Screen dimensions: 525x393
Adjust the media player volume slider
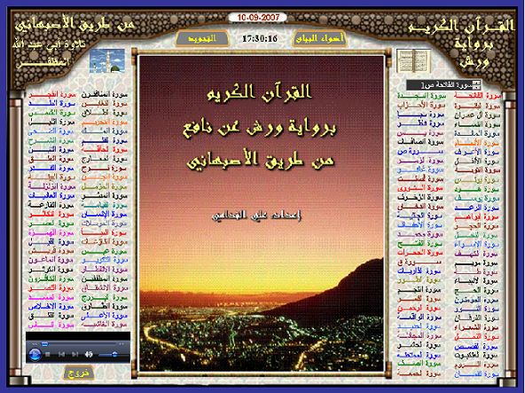114,355
